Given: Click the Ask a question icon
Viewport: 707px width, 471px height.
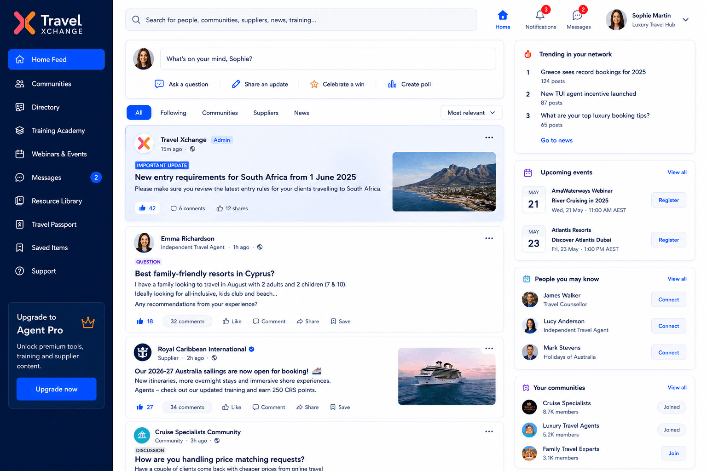Looking at the screenshot, I should pos(159,84).
